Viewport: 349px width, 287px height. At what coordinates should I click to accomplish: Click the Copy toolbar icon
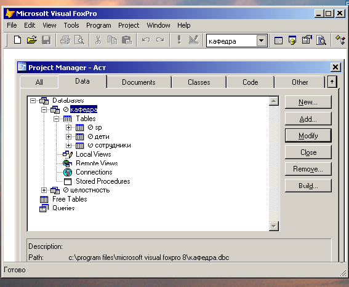(112, 40)
